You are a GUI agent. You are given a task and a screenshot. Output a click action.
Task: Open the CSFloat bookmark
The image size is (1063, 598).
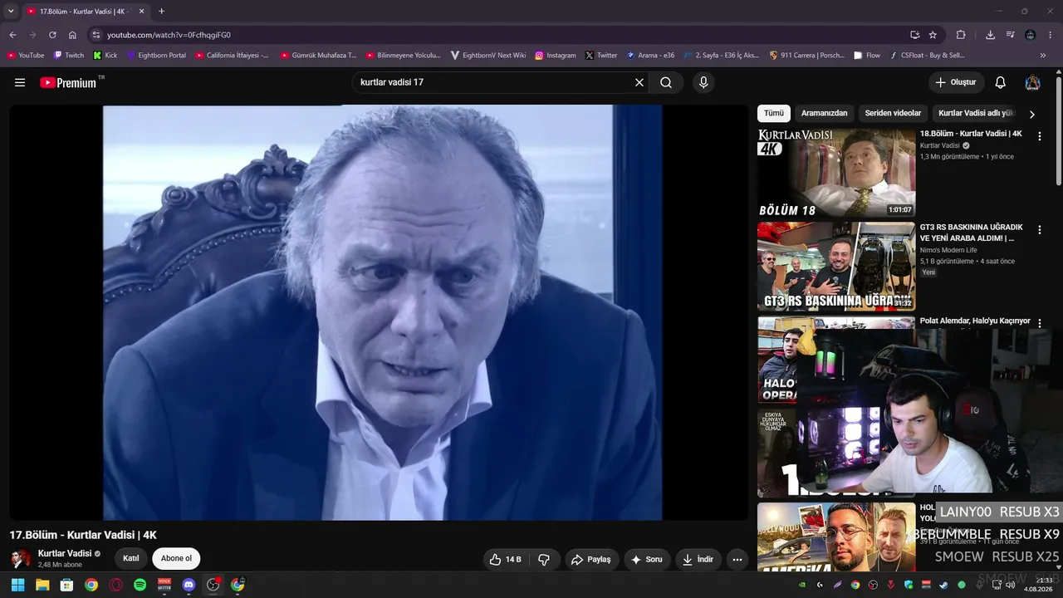coord(927,56)
